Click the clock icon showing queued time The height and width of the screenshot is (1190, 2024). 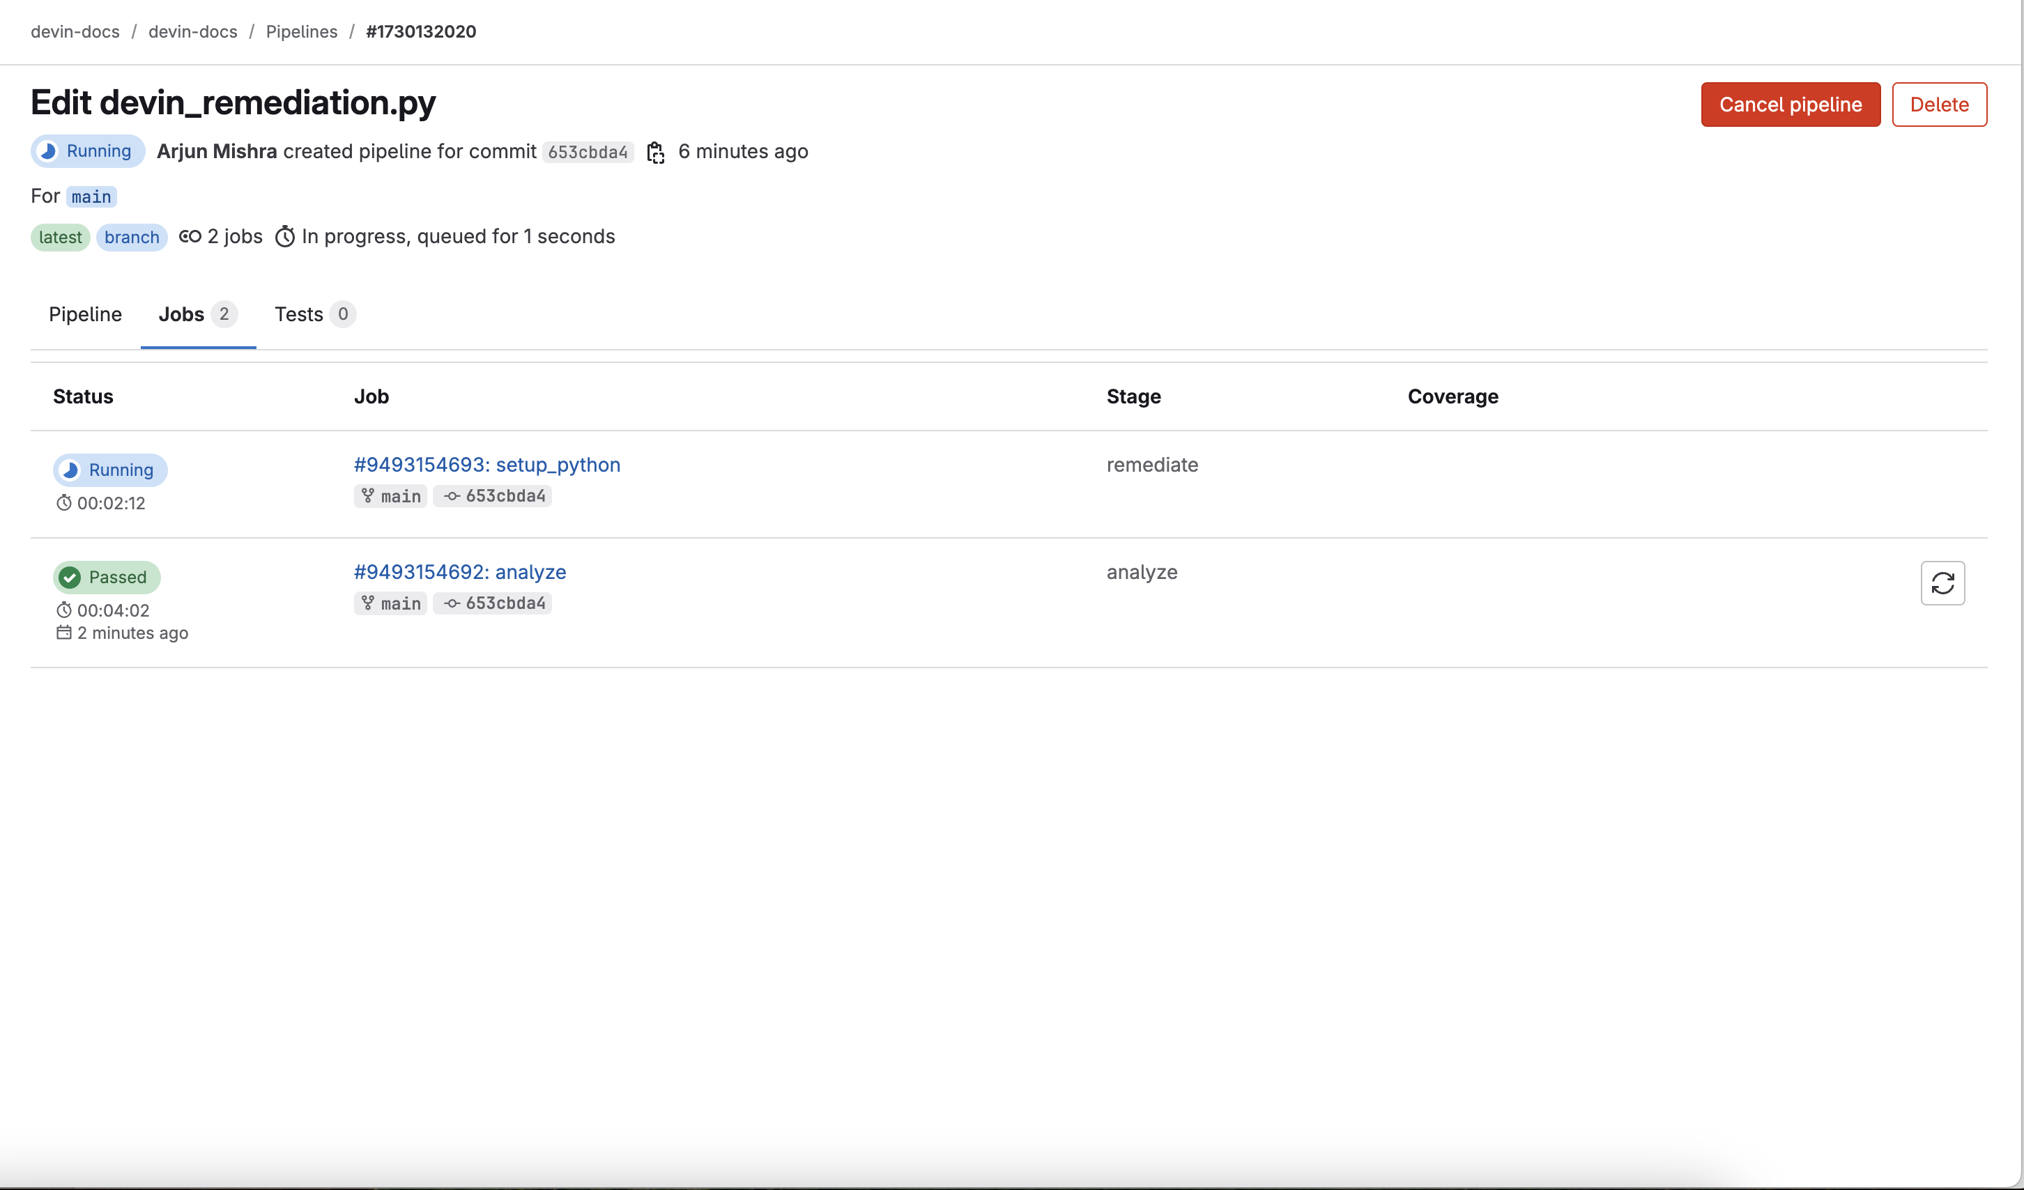(286, 236)
